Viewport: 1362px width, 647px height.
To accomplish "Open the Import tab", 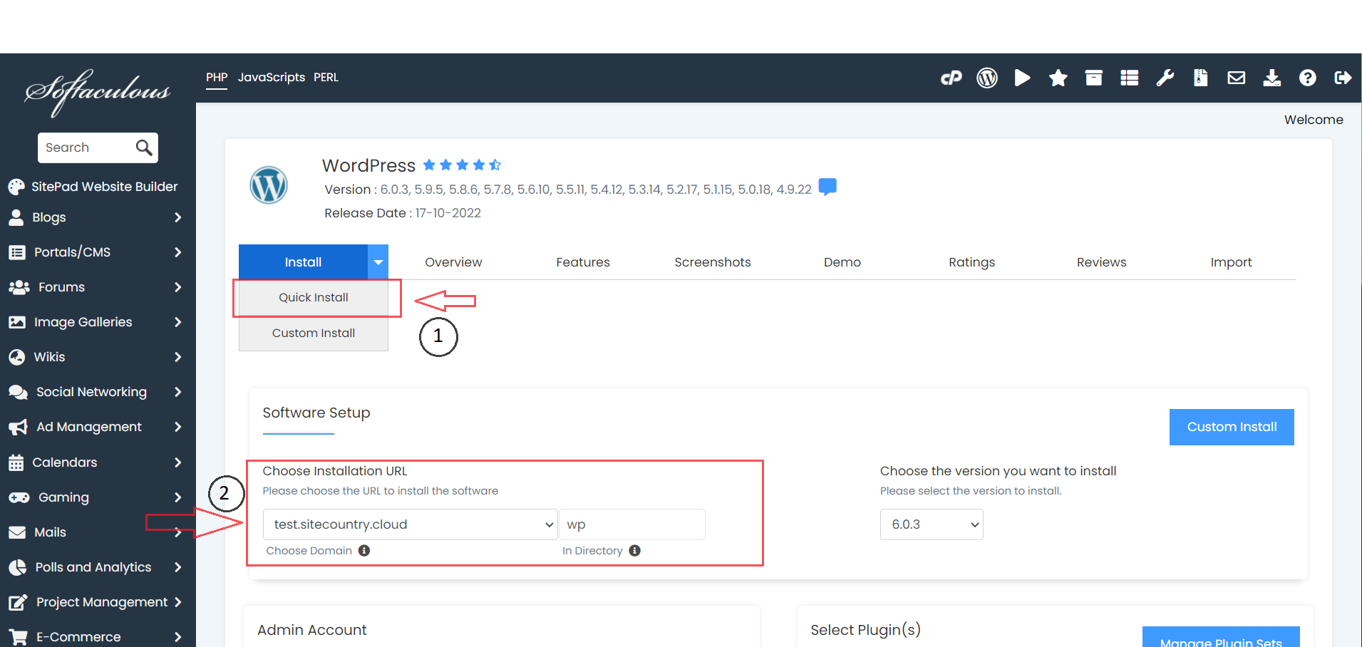I will point(1231,262).
